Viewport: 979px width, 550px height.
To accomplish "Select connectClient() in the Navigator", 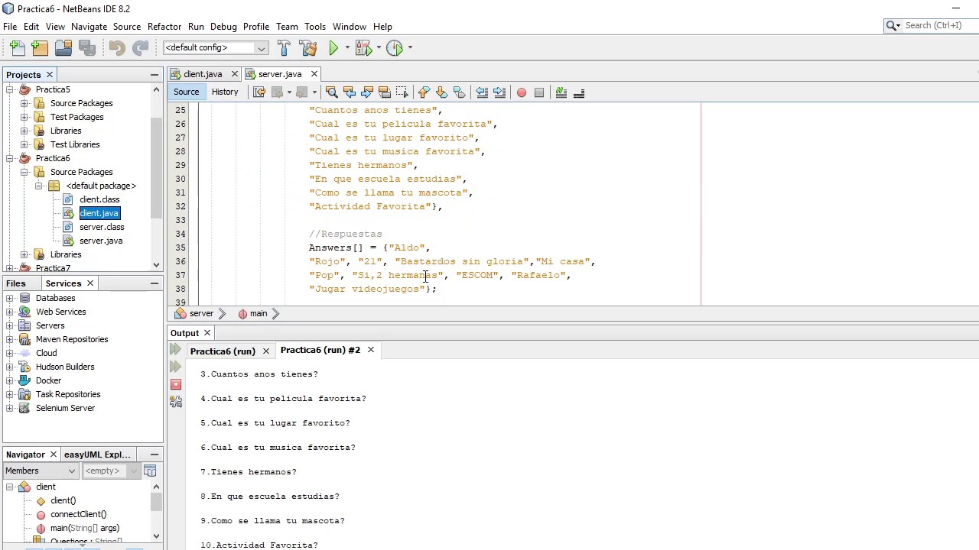I will [79, 514].
